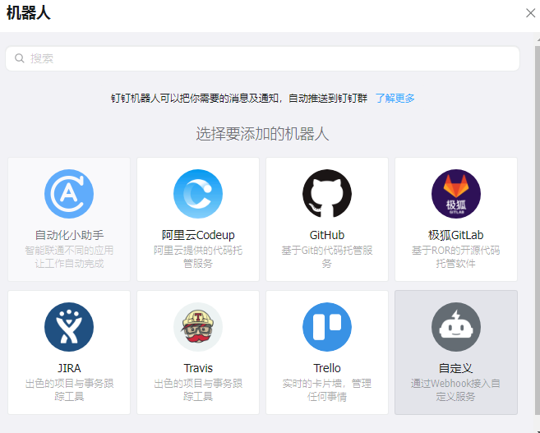Click the Trello title label

[327, 368]
